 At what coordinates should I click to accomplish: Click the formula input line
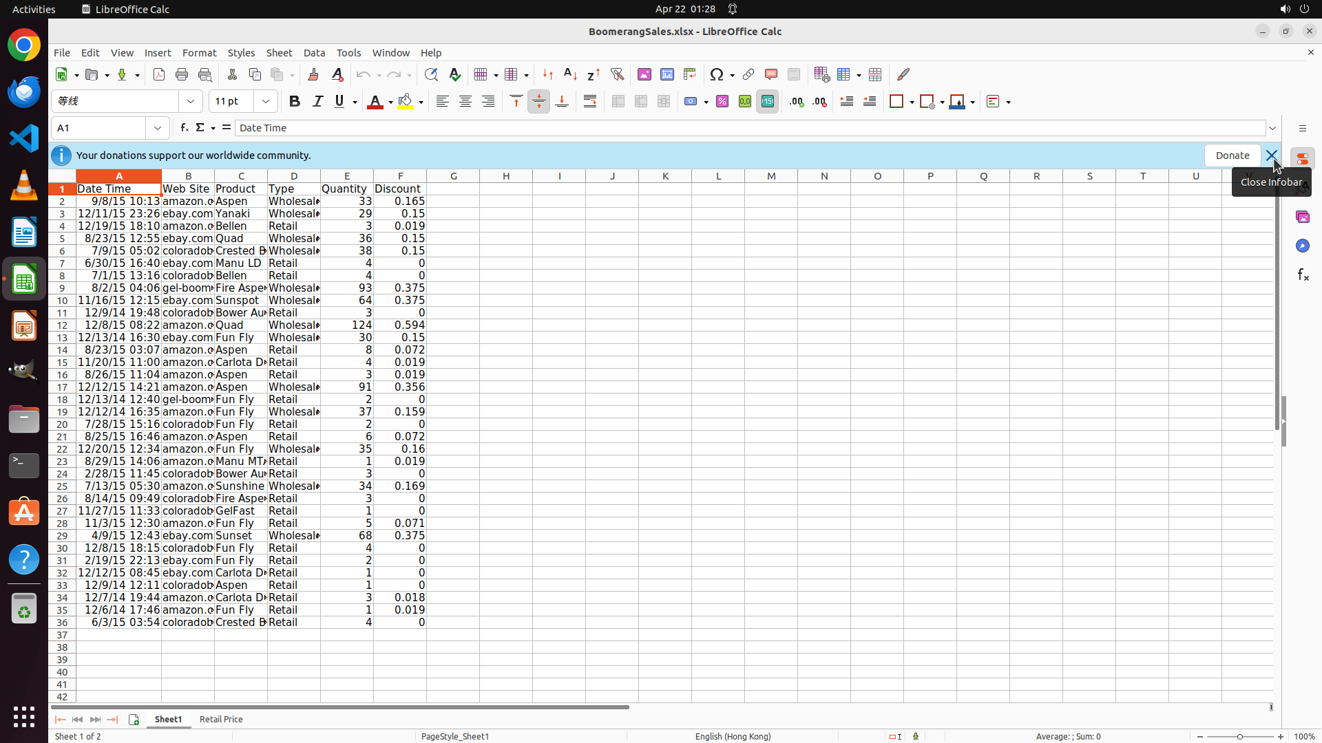749,128
